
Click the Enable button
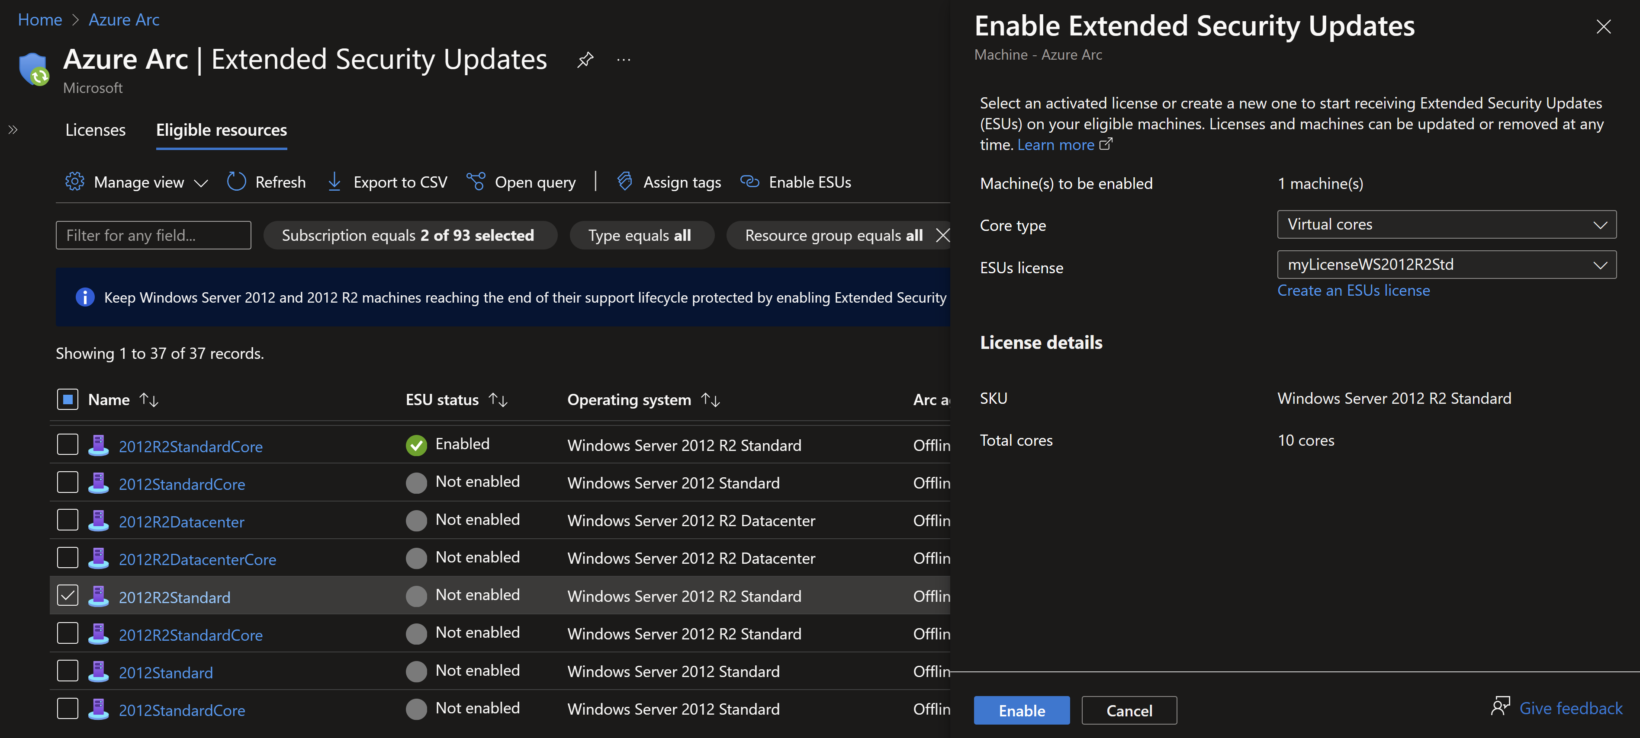1022,711
